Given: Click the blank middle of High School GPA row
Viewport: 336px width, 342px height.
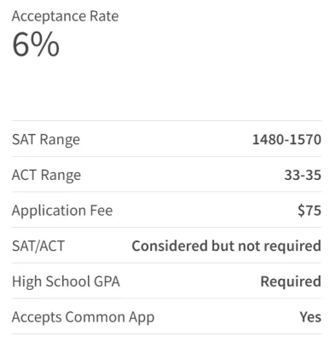Looking at the screenshot, I should pyautogui.click(x=190, y=281).
